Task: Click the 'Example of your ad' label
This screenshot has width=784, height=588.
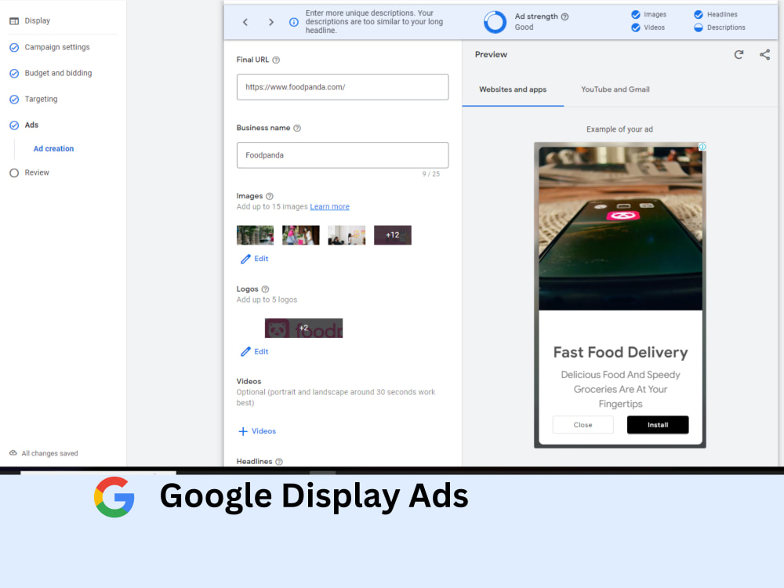Action: pyautogui.click(x=619, y=129)
